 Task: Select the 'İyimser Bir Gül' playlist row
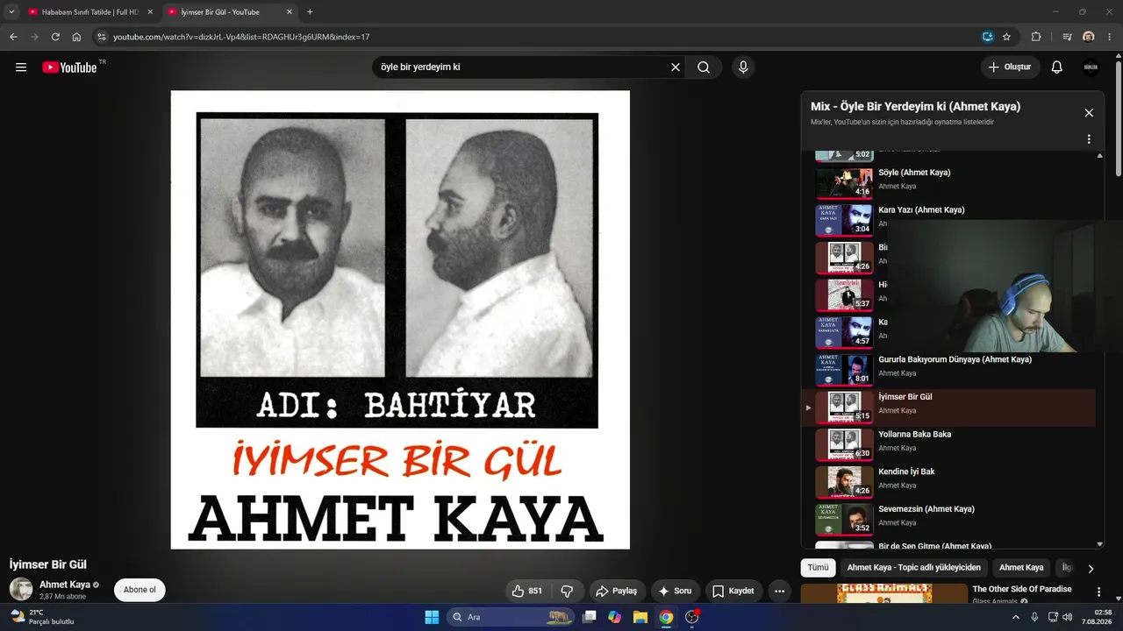948,408
